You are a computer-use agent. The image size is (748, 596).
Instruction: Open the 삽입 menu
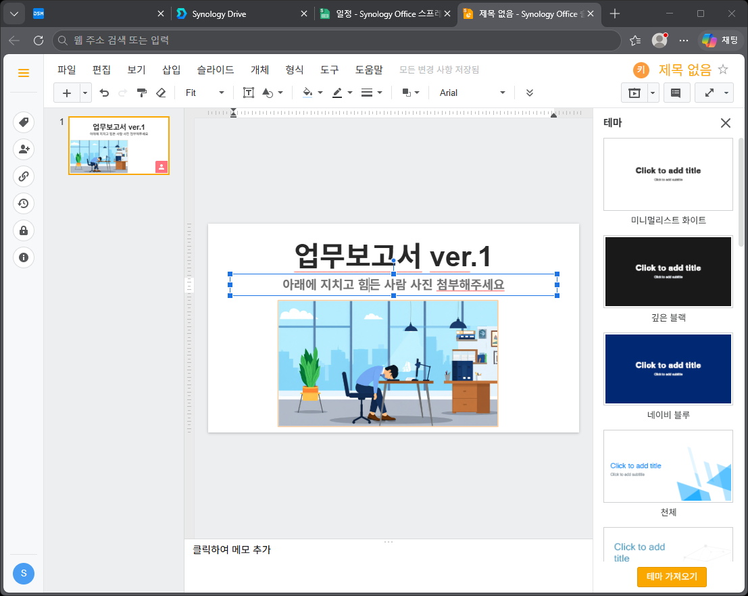coord(171,70)
